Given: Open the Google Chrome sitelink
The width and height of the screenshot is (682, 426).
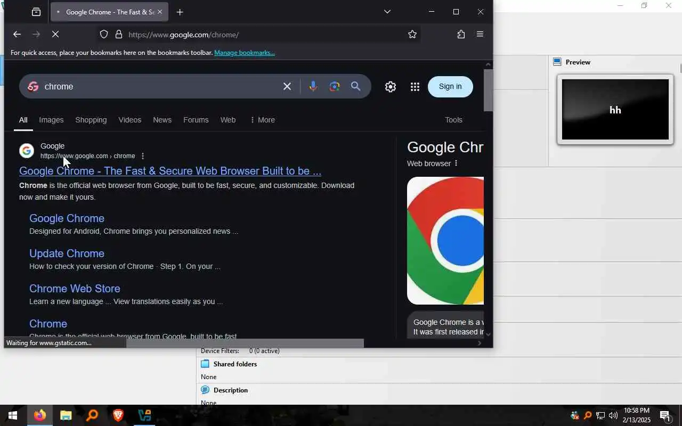Looking at the screenshot, I should coord(67,218).
